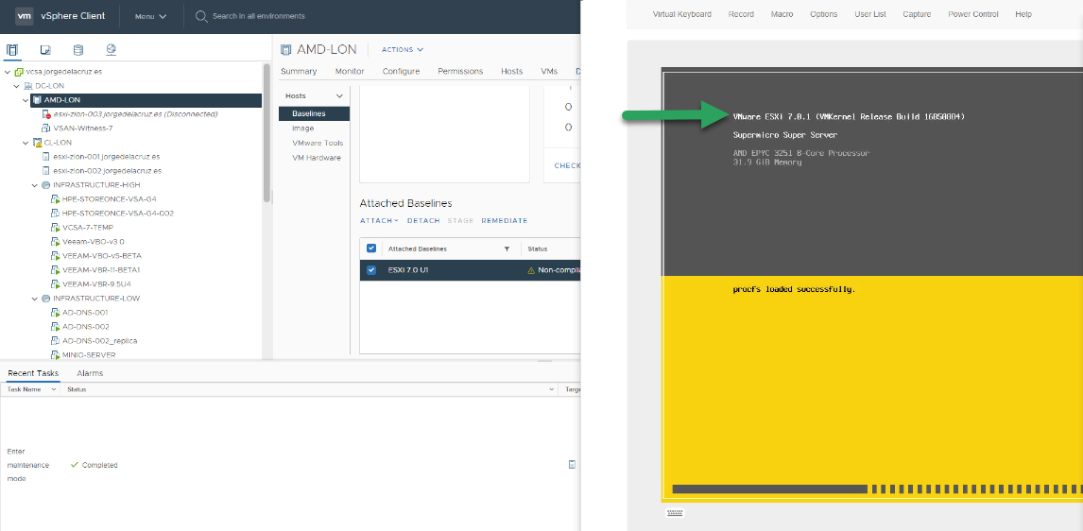Image resolution: width=1083 pixels, height=531 pixels.
Task: Click the VSAN-Witness-7 host icon
Action: click(46, 128)
